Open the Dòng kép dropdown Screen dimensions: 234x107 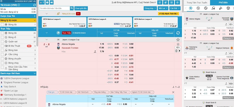coord(150,8)
